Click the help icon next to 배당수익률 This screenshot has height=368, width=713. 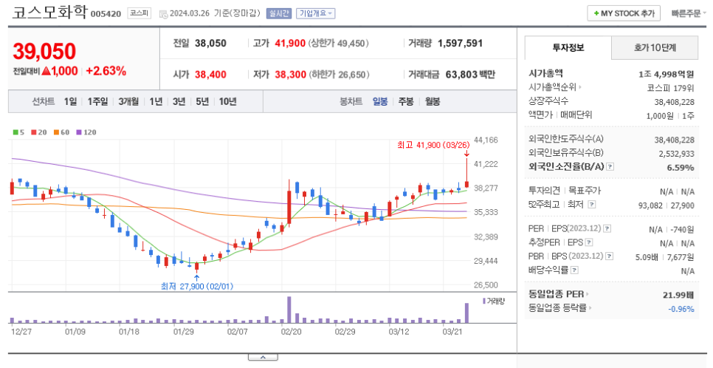click(x=574, y=270)
